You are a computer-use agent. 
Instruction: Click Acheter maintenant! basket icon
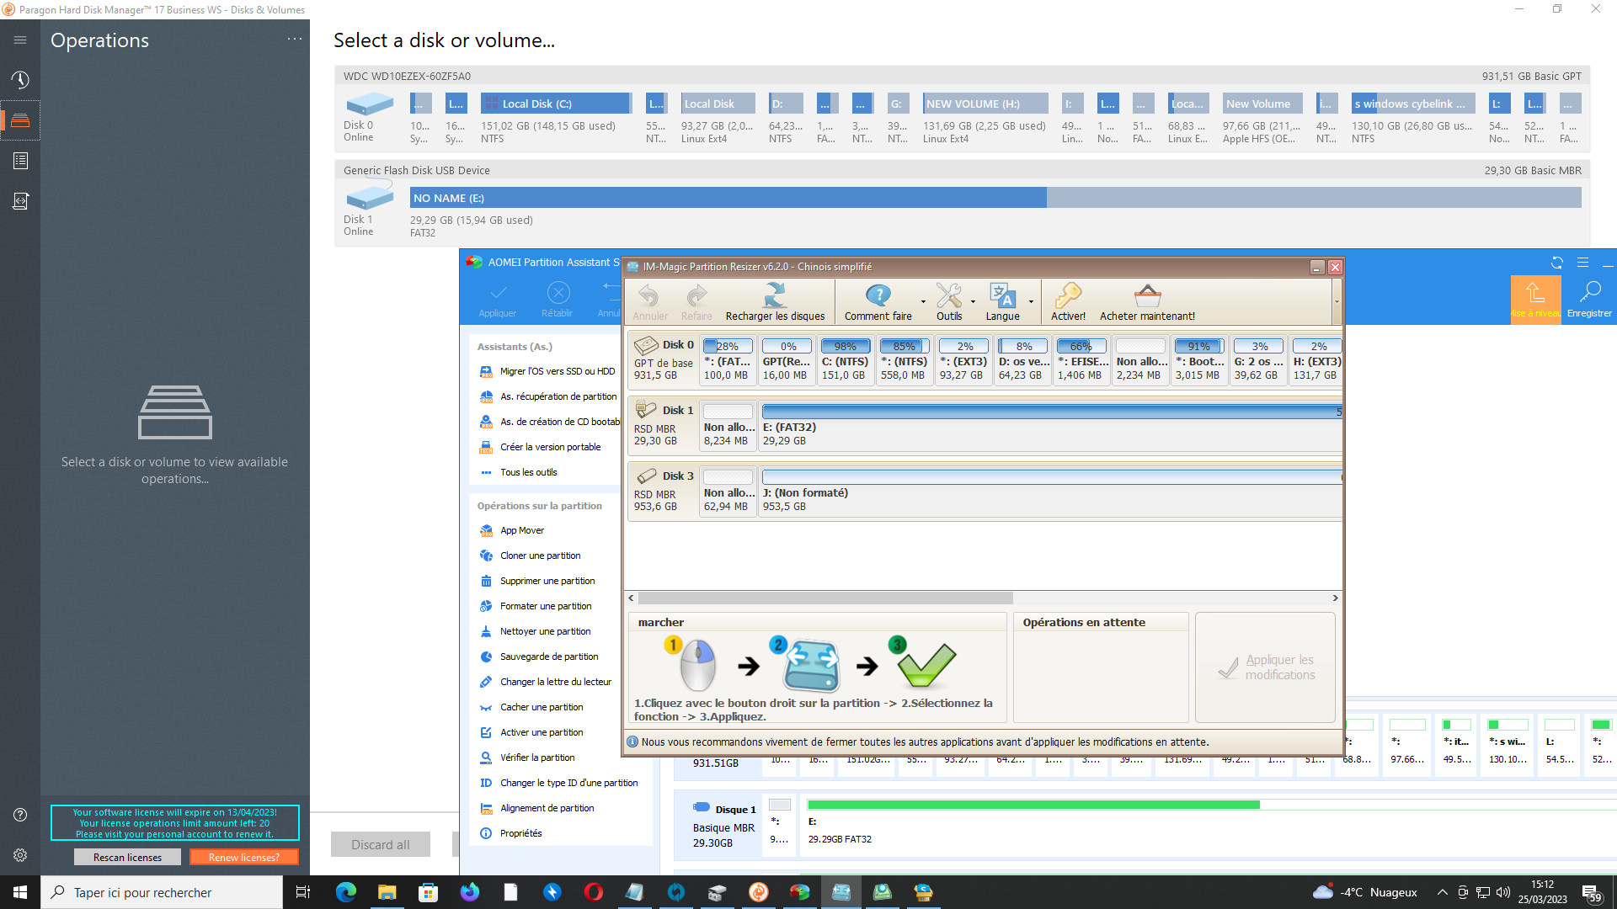[x=1147, y=302]
